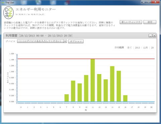
Task: Click the green bar at hour 16
Action: (125, 99)
